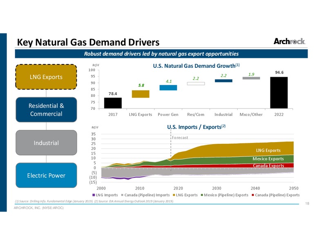
Task: Click the source footnote text
Action: (94, 201)
